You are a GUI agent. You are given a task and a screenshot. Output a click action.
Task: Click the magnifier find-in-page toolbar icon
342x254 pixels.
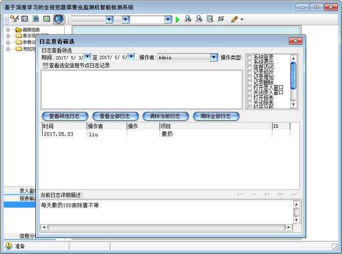pos(210,19)
